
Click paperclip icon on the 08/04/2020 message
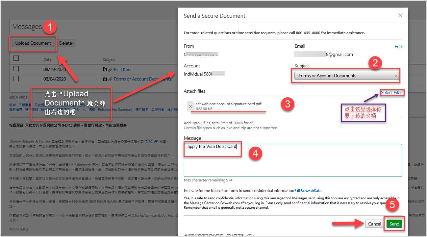[x=110, y=79]
